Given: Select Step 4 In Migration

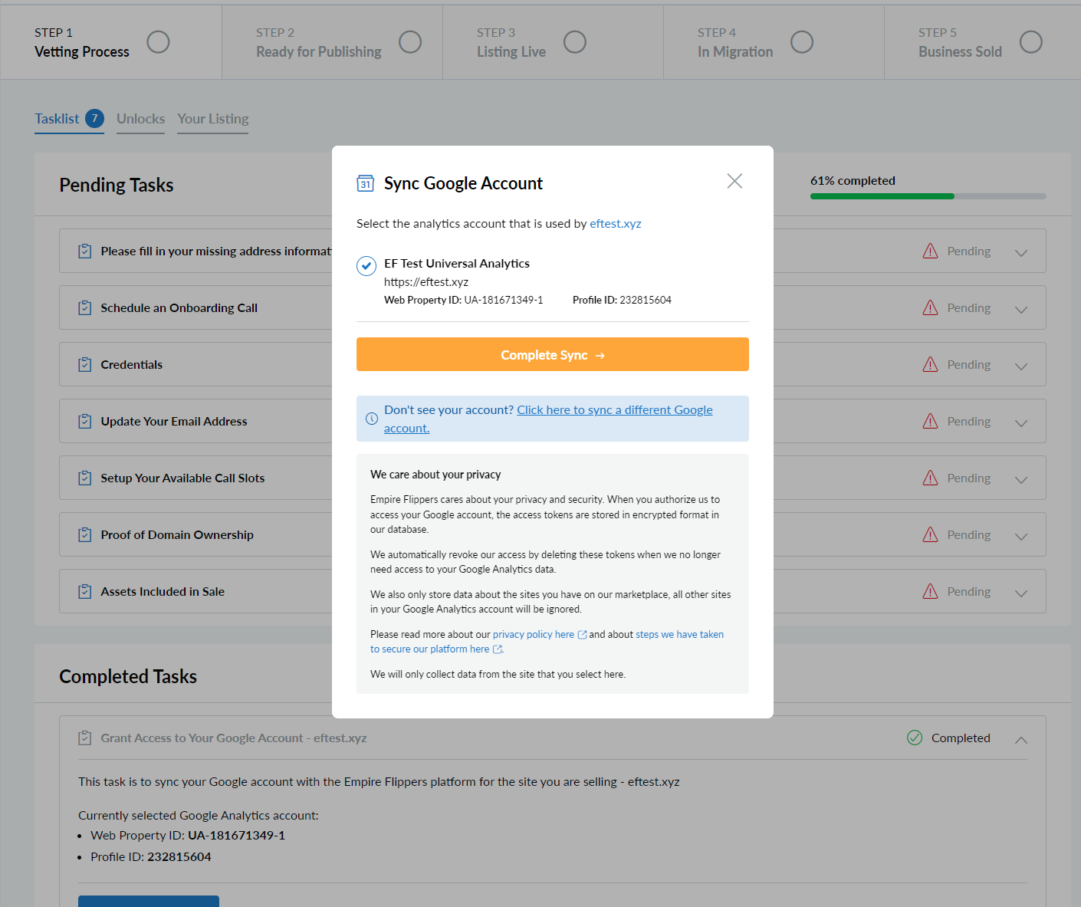Looking at the screenshot, I should click(x=774, y=42).
